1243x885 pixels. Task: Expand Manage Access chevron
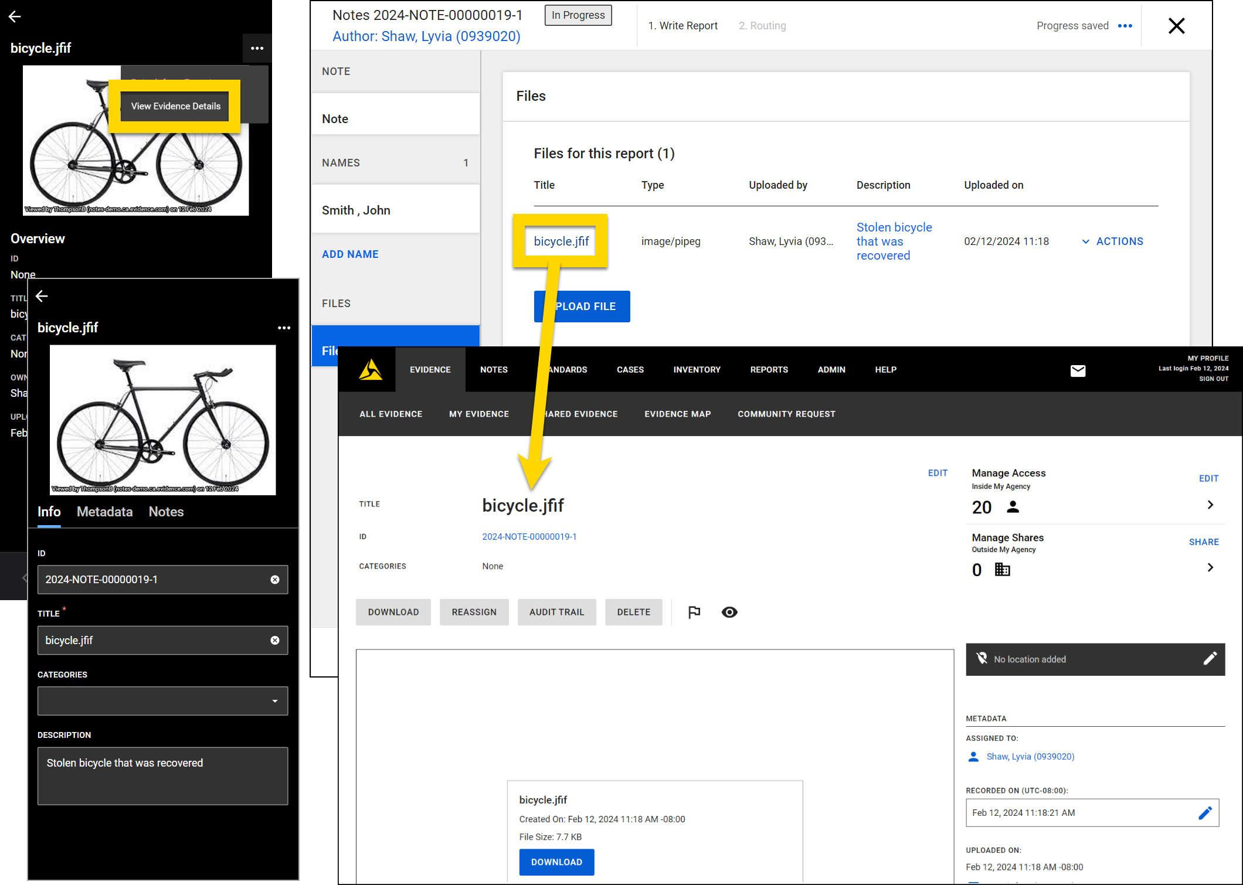click(x=1210, y=505)
